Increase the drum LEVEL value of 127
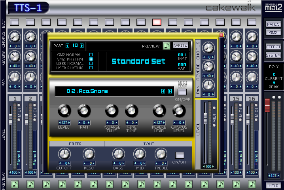The width and height of the screenshot is (284, 190). pos(69,123)
